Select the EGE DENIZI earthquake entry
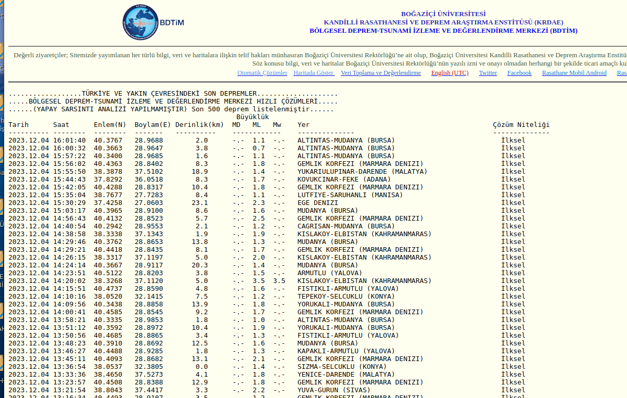This screenshot has width=627, height=398. (x=317, y=203)
